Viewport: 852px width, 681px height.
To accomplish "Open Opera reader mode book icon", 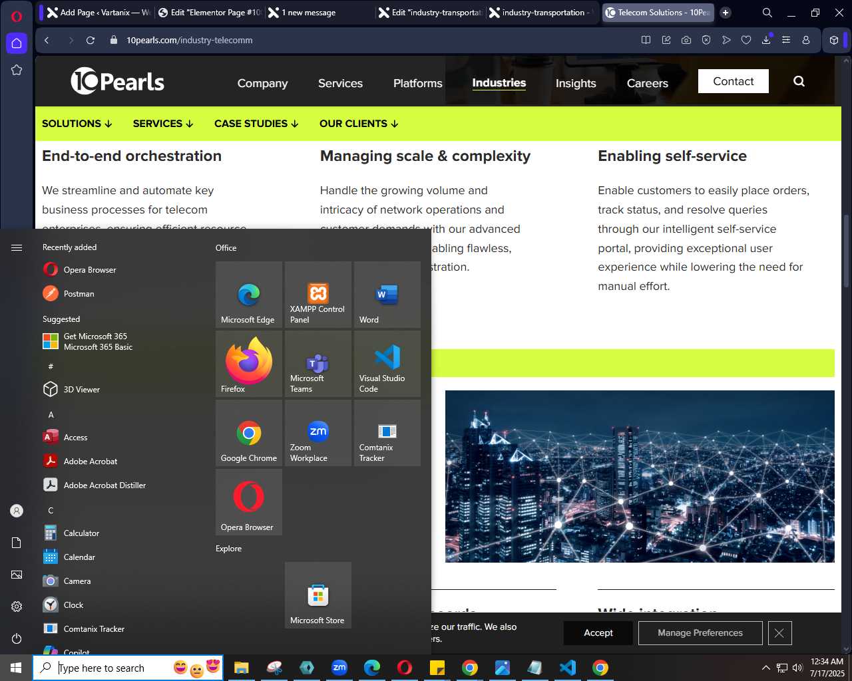I will [646, 40].
